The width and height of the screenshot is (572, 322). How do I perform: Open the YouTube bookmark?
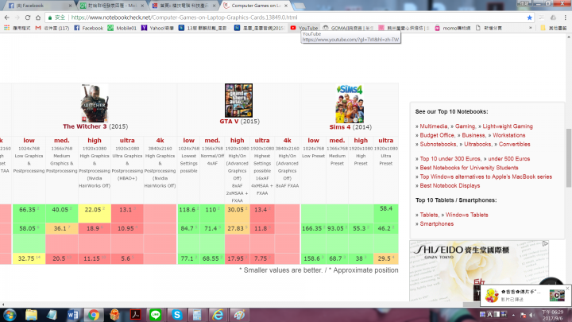pyautogui.click(x=304, y=28)
